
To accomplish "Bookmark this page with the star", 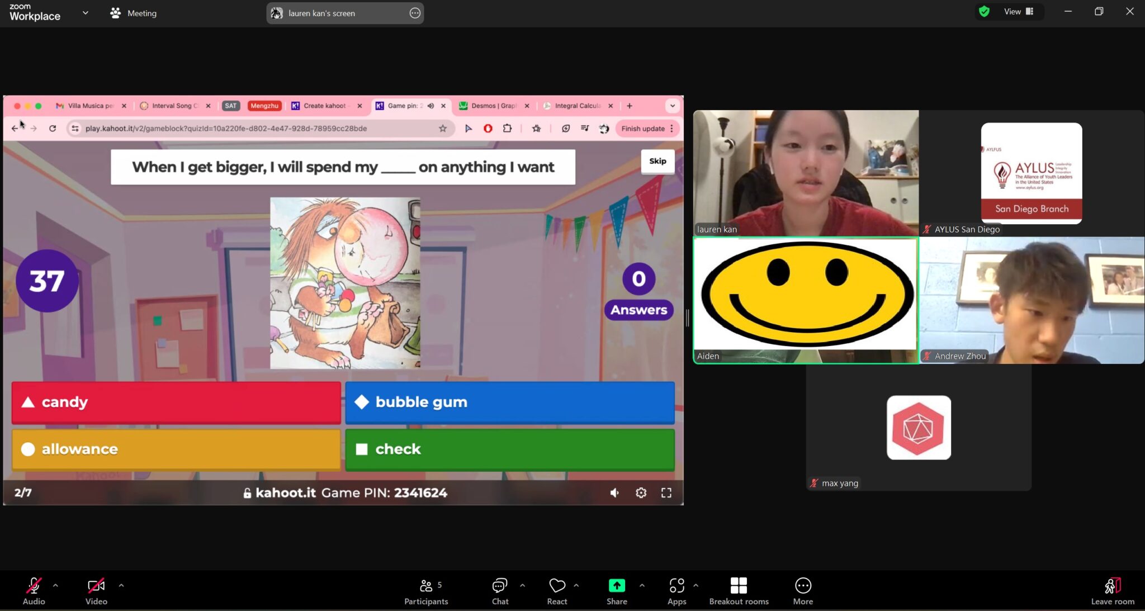I will [x=443, y=129].
